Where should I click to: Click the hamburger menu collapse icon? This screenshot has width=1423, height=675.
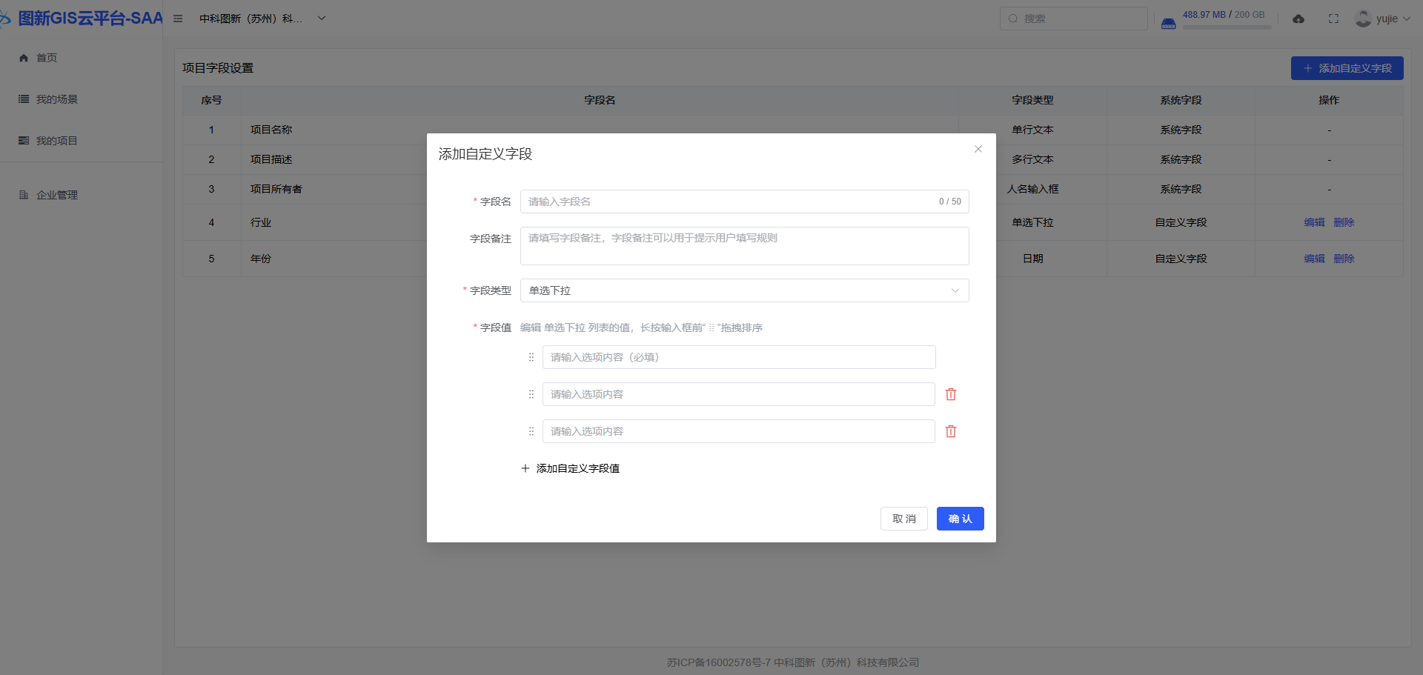point(178,19)
